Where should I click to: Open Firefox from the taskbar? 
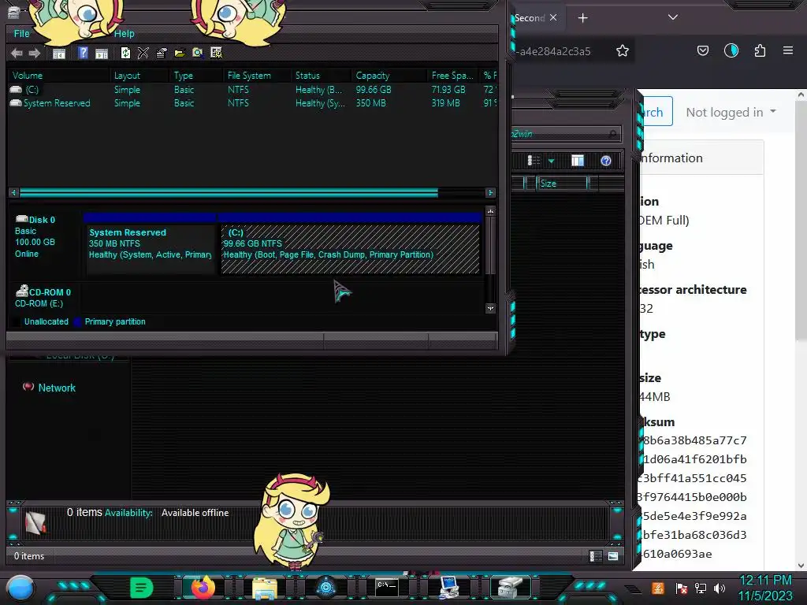coord(203,588)
